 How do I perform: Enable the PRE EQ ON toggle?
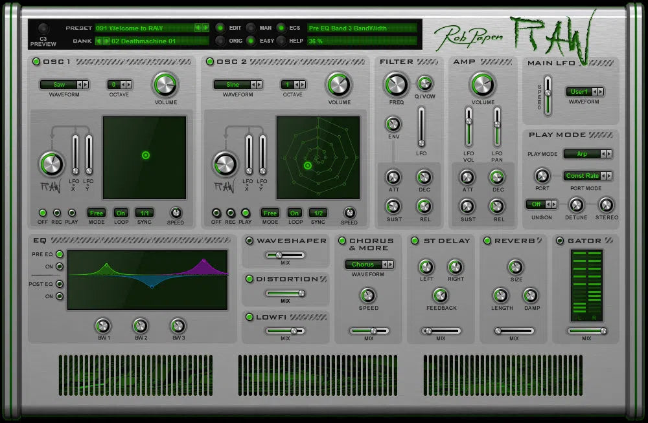pyautogui.click(x=58, y=266)
